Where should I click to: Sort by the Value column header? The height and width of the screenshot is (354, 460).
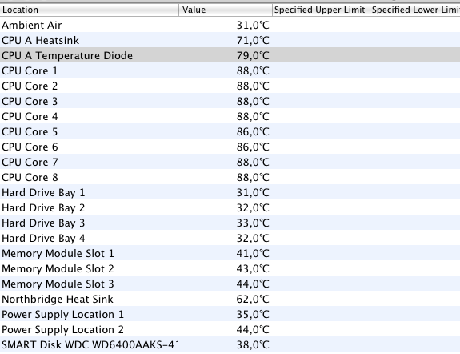tap(226, 10)
